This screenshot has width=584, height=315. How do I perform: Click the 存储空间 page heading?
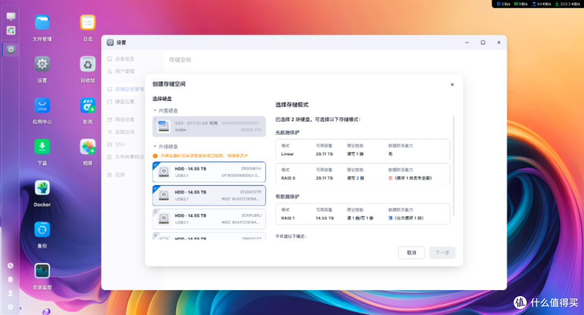pos(180,60)
